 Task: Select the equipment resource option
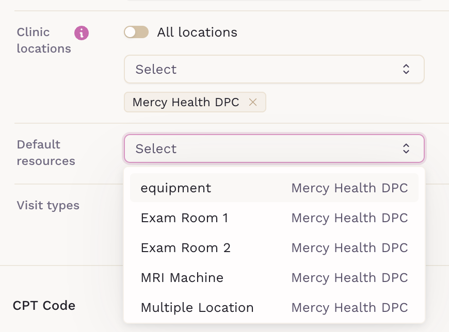176,188
